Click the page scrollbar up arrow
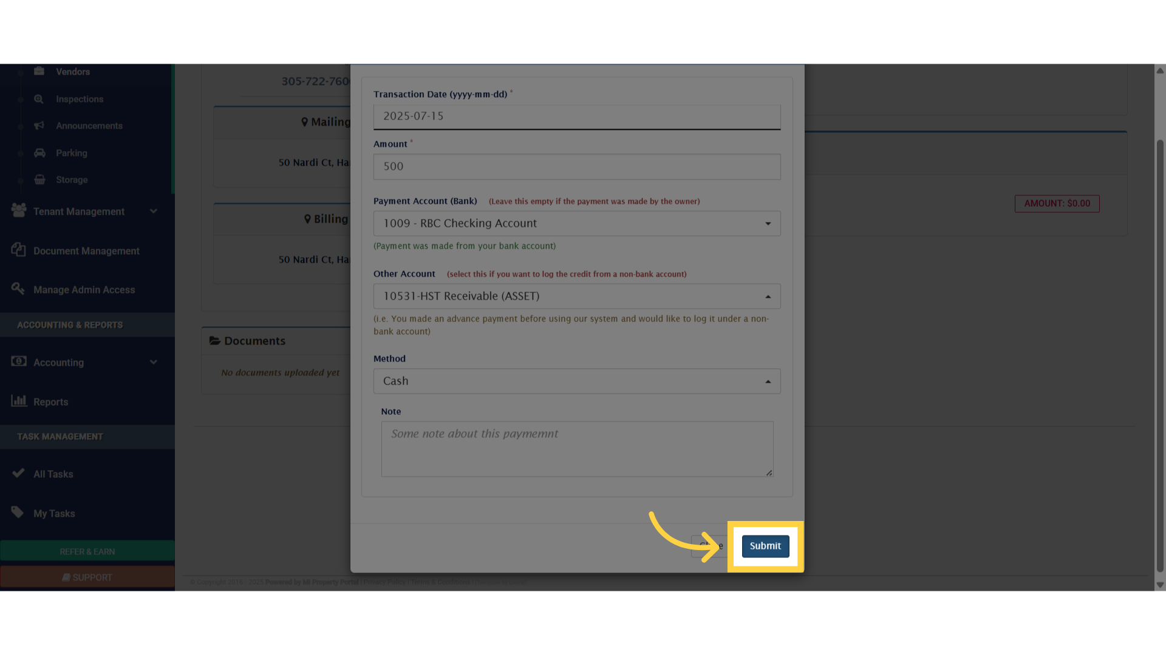This screenshot has height=655, width=1166. [1160, 70]
